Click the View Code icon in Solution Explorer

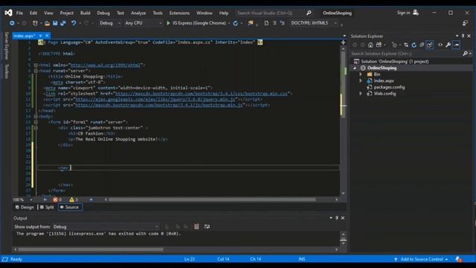click(440, 45)
